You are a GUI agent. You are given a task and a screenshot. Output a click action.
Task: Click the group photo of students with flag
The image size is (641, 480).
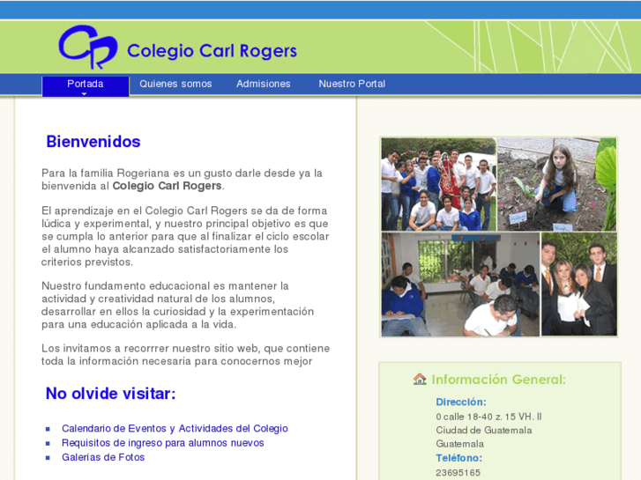coord(438,184)
